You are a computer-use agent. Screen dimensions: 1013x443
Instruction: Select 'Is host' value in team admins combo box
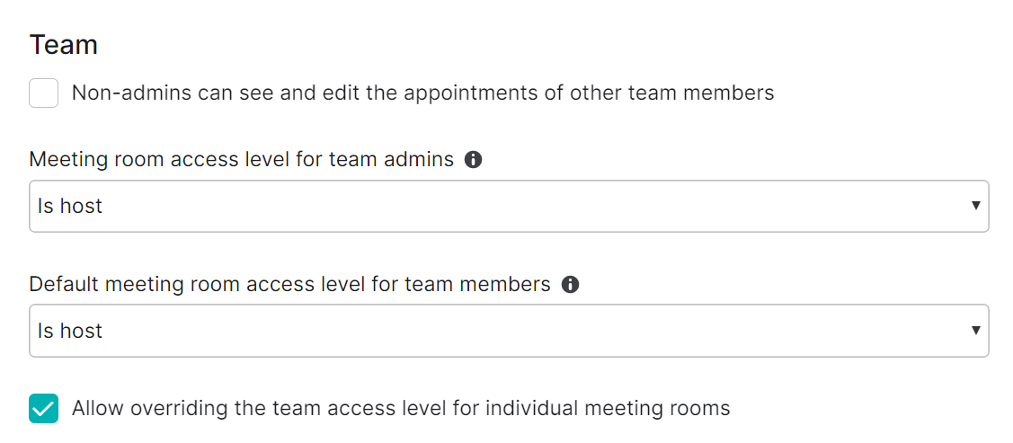70,206
